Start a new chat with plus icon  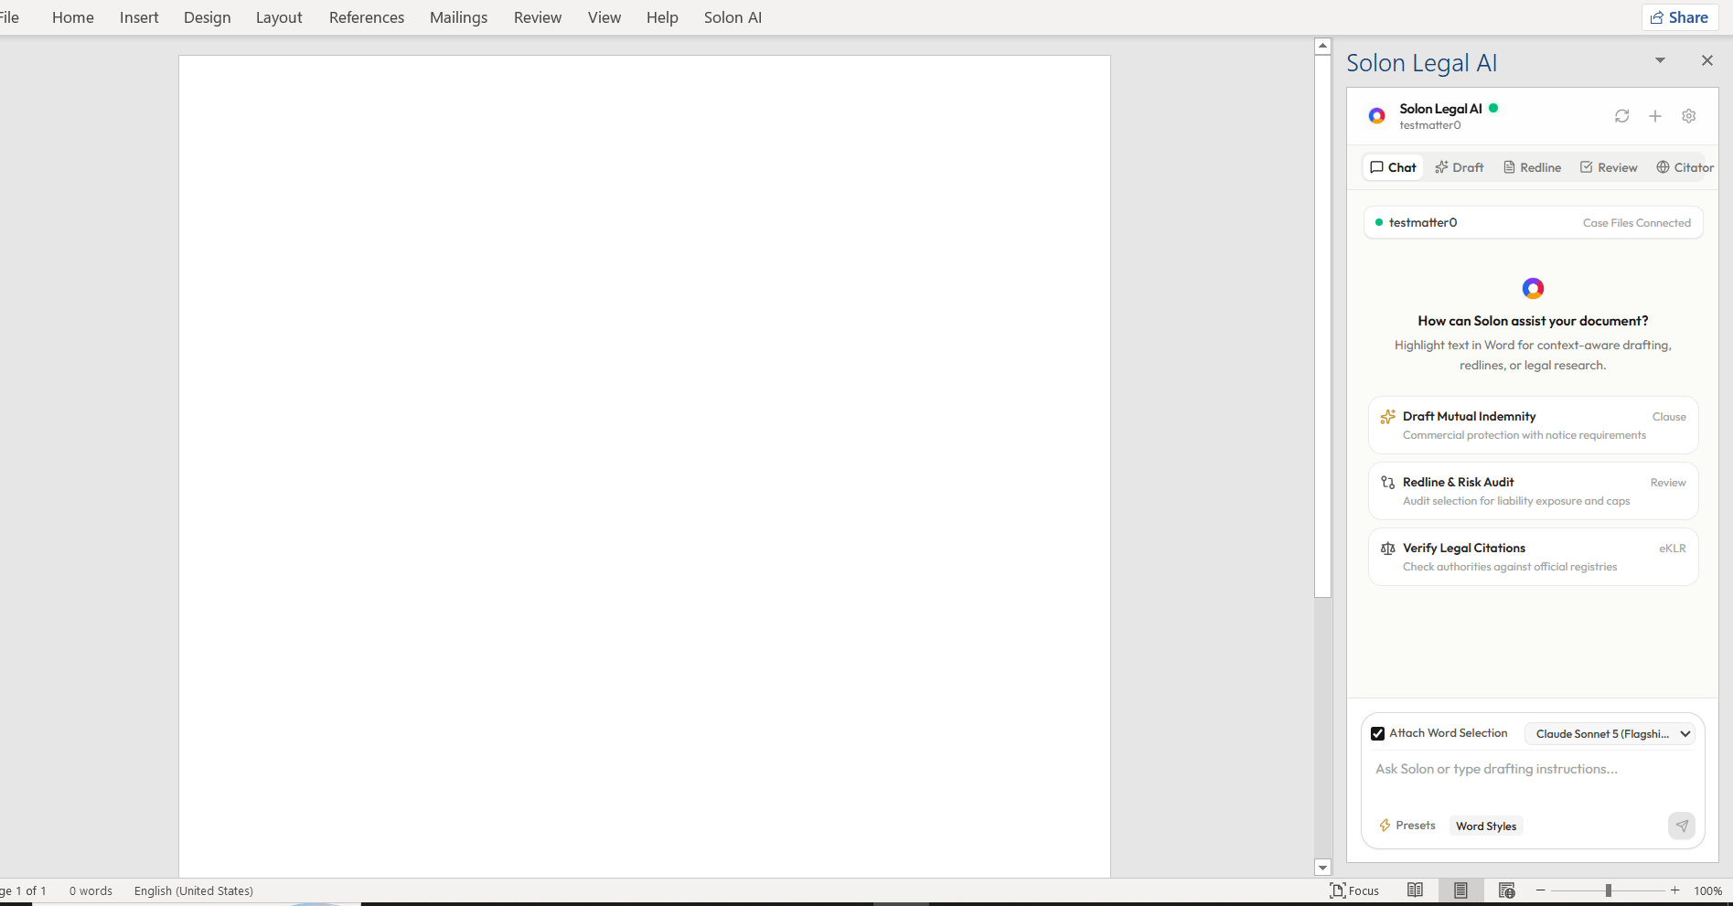[1655, 116]
